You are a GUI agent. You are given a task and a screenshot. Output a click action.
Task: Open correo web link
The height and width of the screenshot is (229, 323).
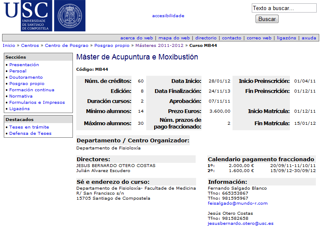(x=259, y=38)
